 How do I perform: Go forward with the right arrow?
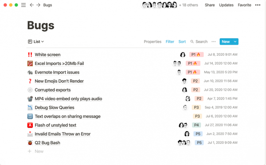point(38,5)
